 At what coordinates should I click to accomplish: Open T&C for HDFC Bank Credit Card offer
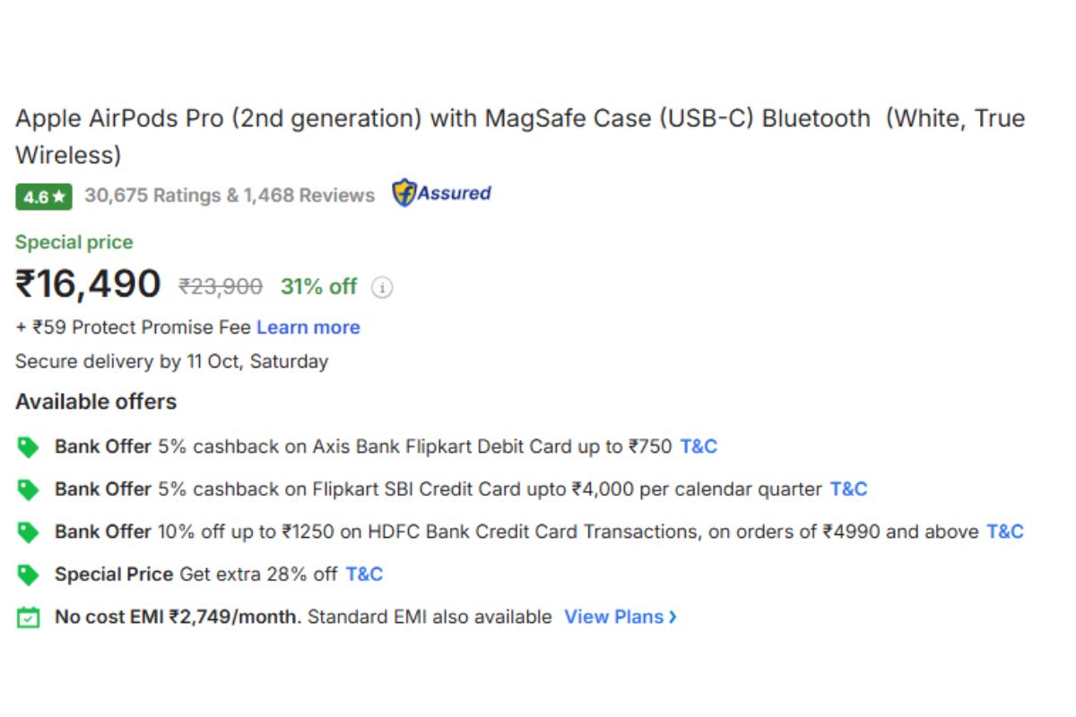1004,532
